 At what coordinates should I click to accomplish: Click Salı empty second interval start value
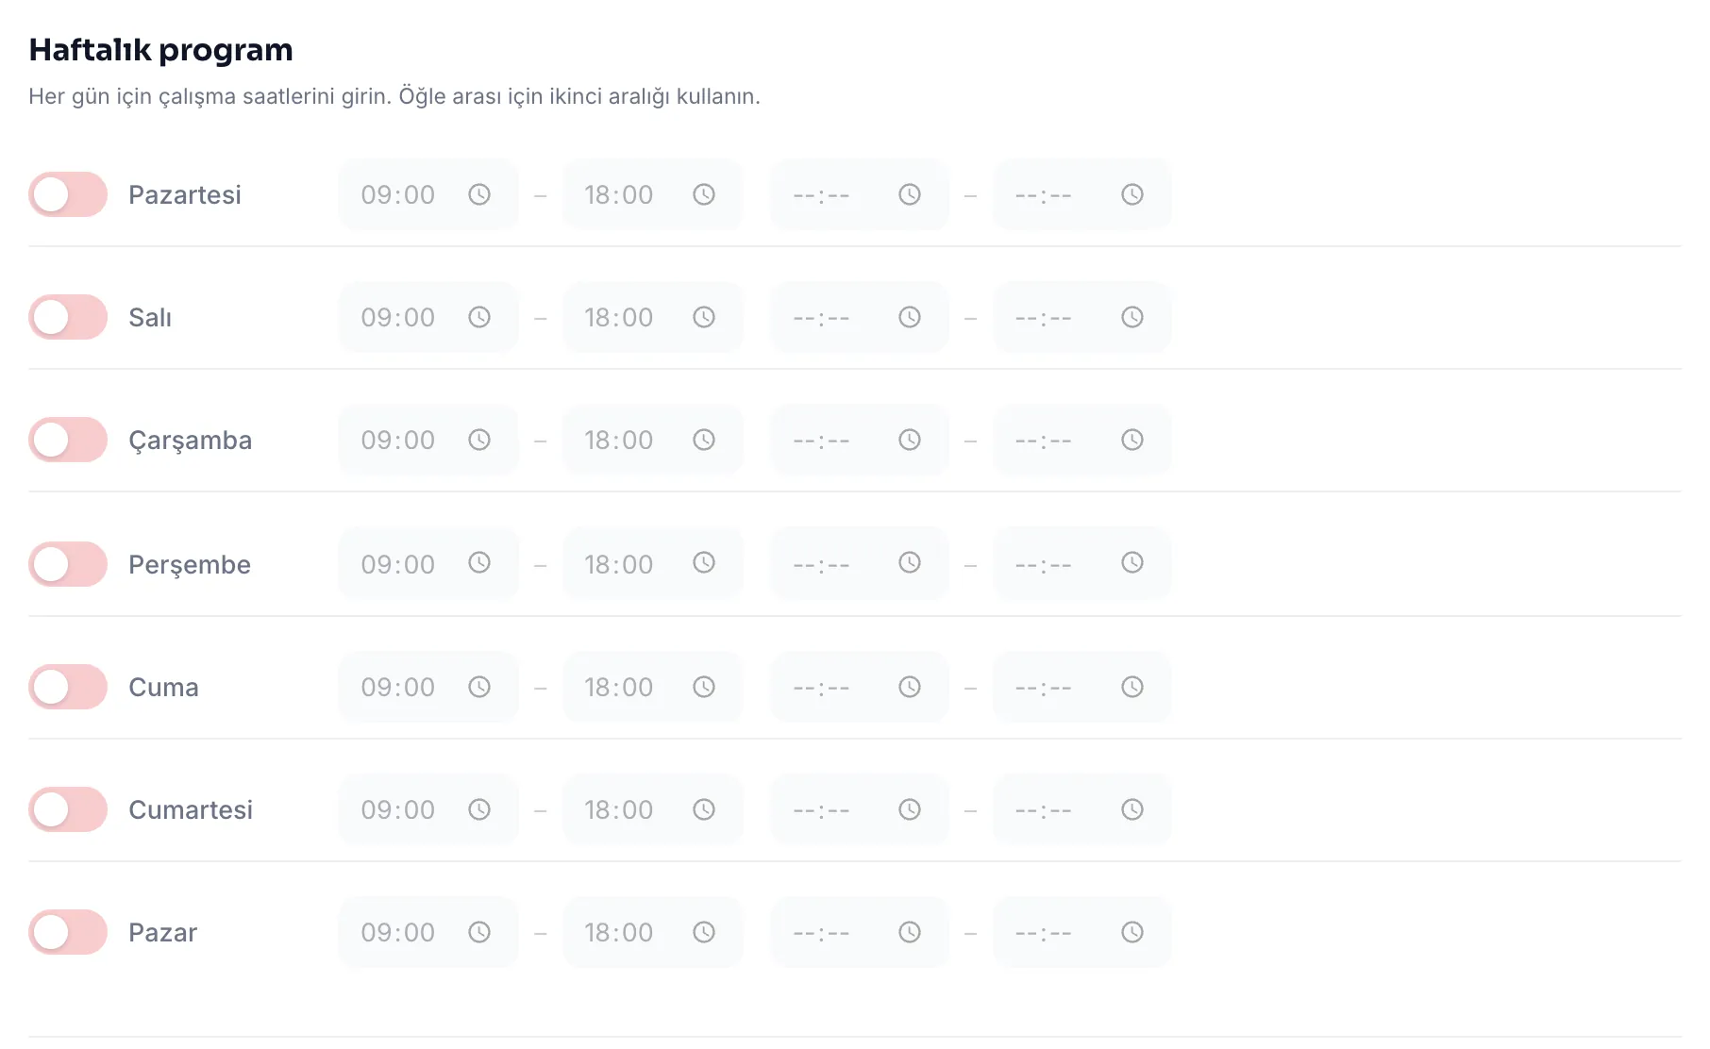pyautogui.click(x=821, y=318)
